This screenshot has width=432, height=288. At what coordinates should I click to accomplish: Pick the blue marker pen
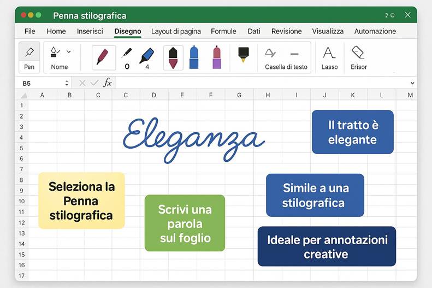147,57
